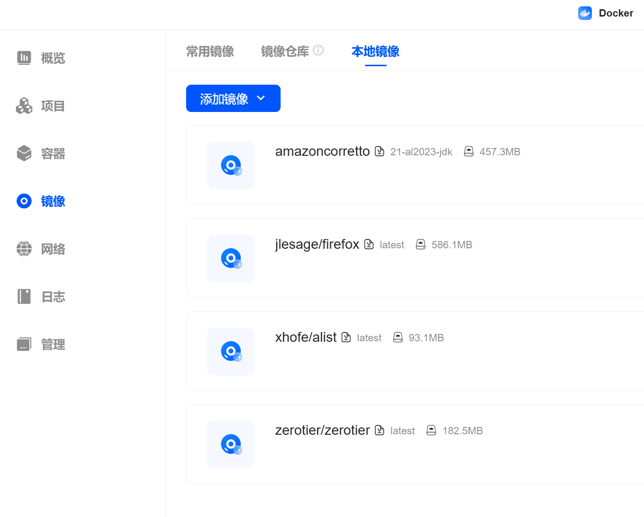The image size is (644, 517).
Task: Click the Docker whale icon at top right
Action: tap(585, 13)
